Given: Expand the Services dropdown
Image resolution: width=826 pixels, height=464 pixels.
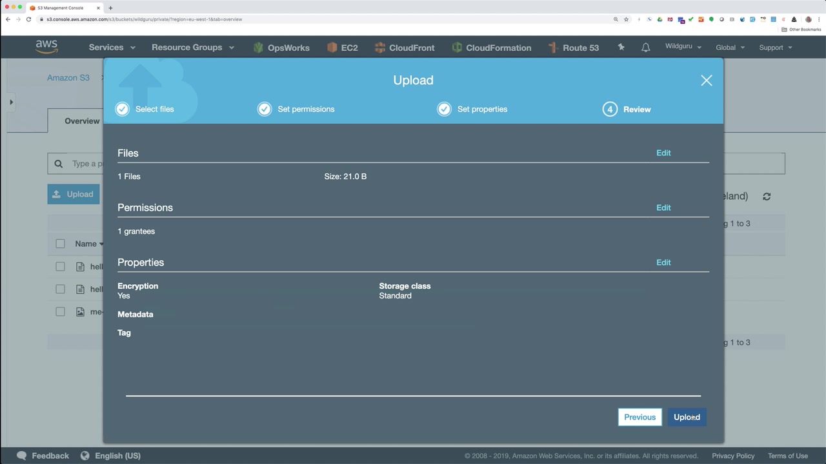Looking at the screenshot, I should (x=112, y=48).
